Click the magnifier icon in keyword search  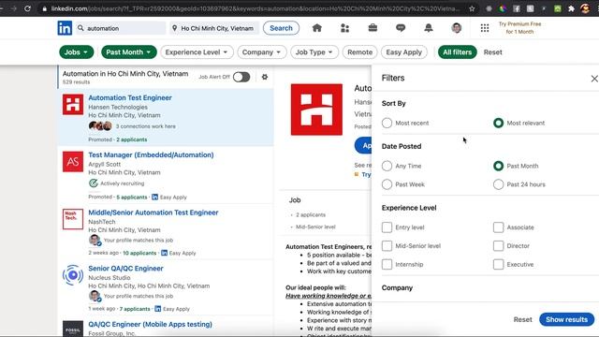[80, 28]
